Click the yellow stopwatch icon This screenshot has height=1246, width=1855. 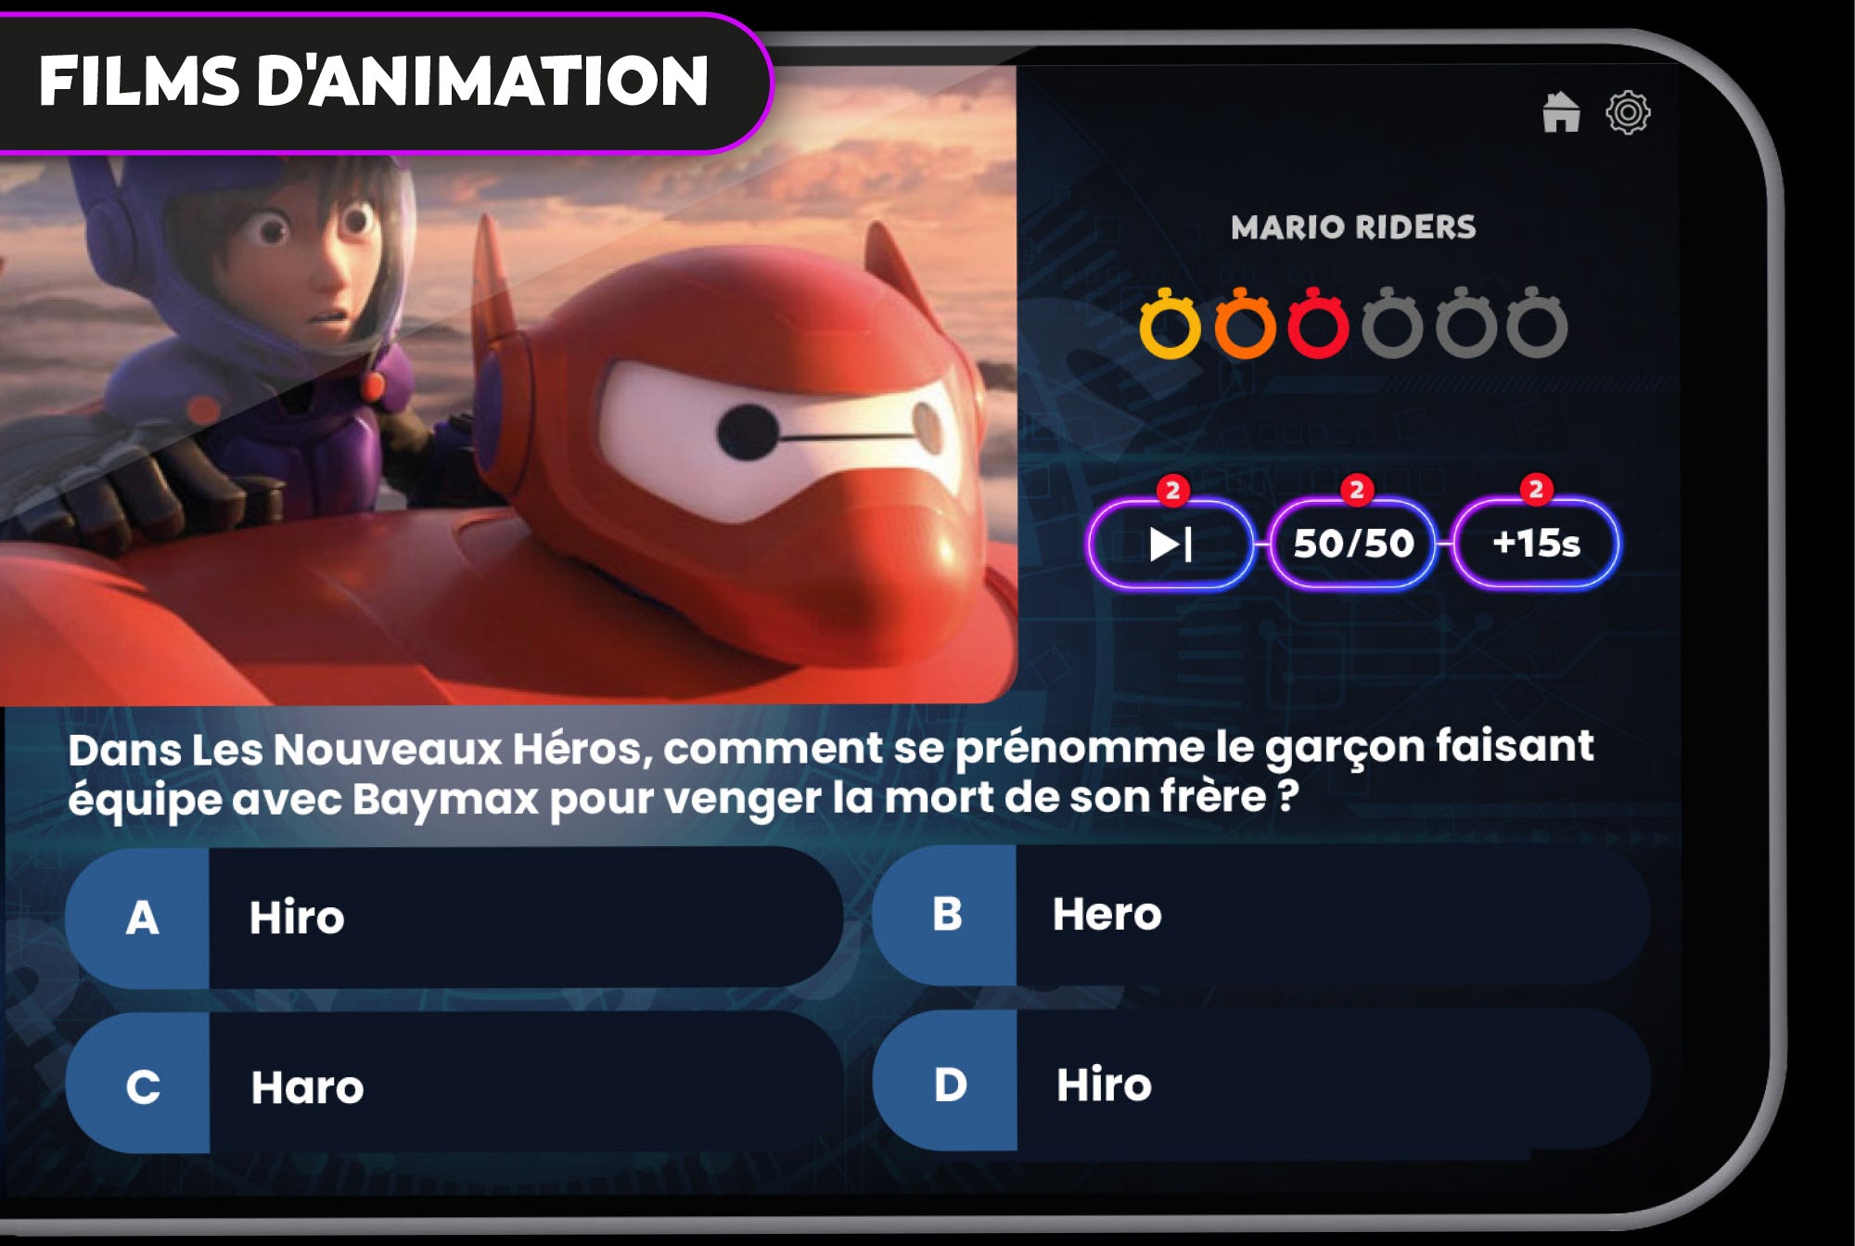click(1170, 323)
